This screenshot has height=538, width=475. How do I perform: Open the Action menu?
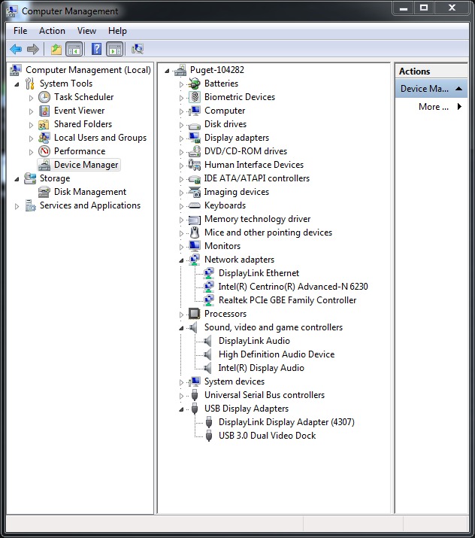tap(52, 31)
